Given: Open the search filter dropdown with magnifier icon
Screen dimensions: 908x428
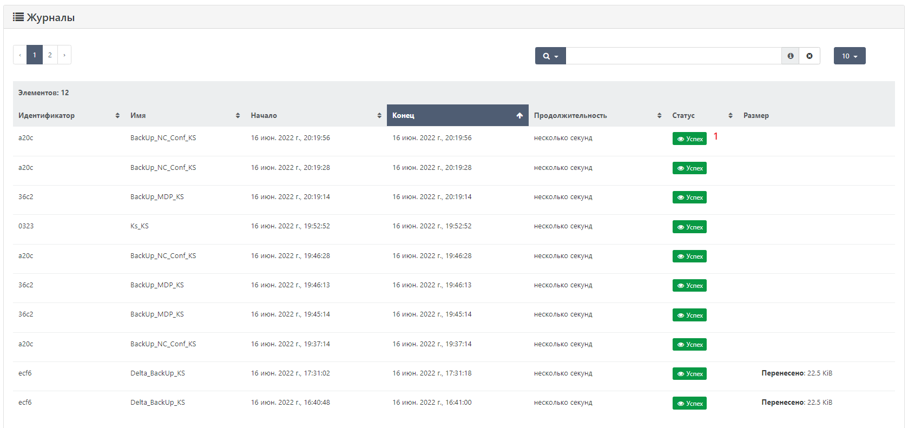Looking at the screenshot, I should (x=550, y=56).
